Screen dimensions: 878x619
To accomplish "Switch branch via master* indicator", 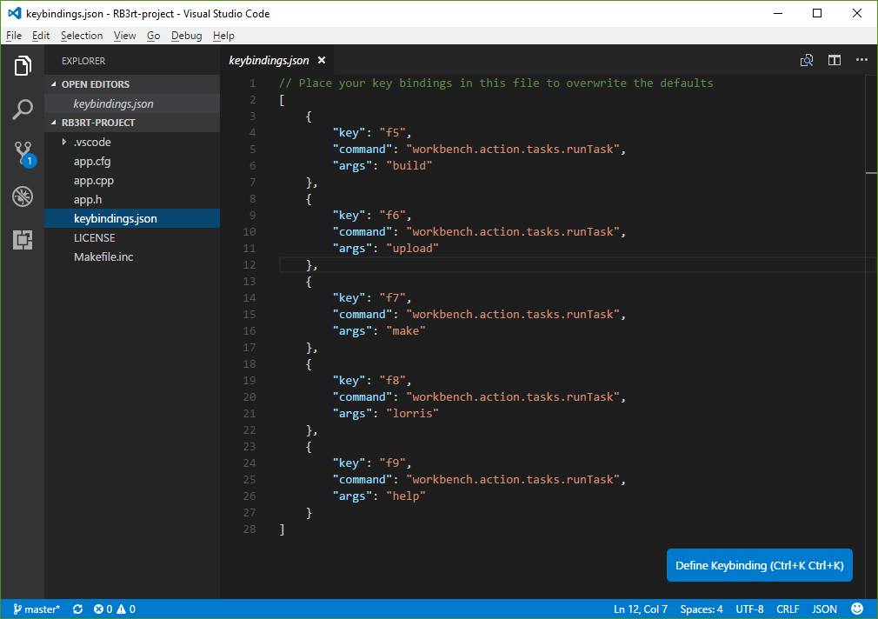I will click(37, 609).
